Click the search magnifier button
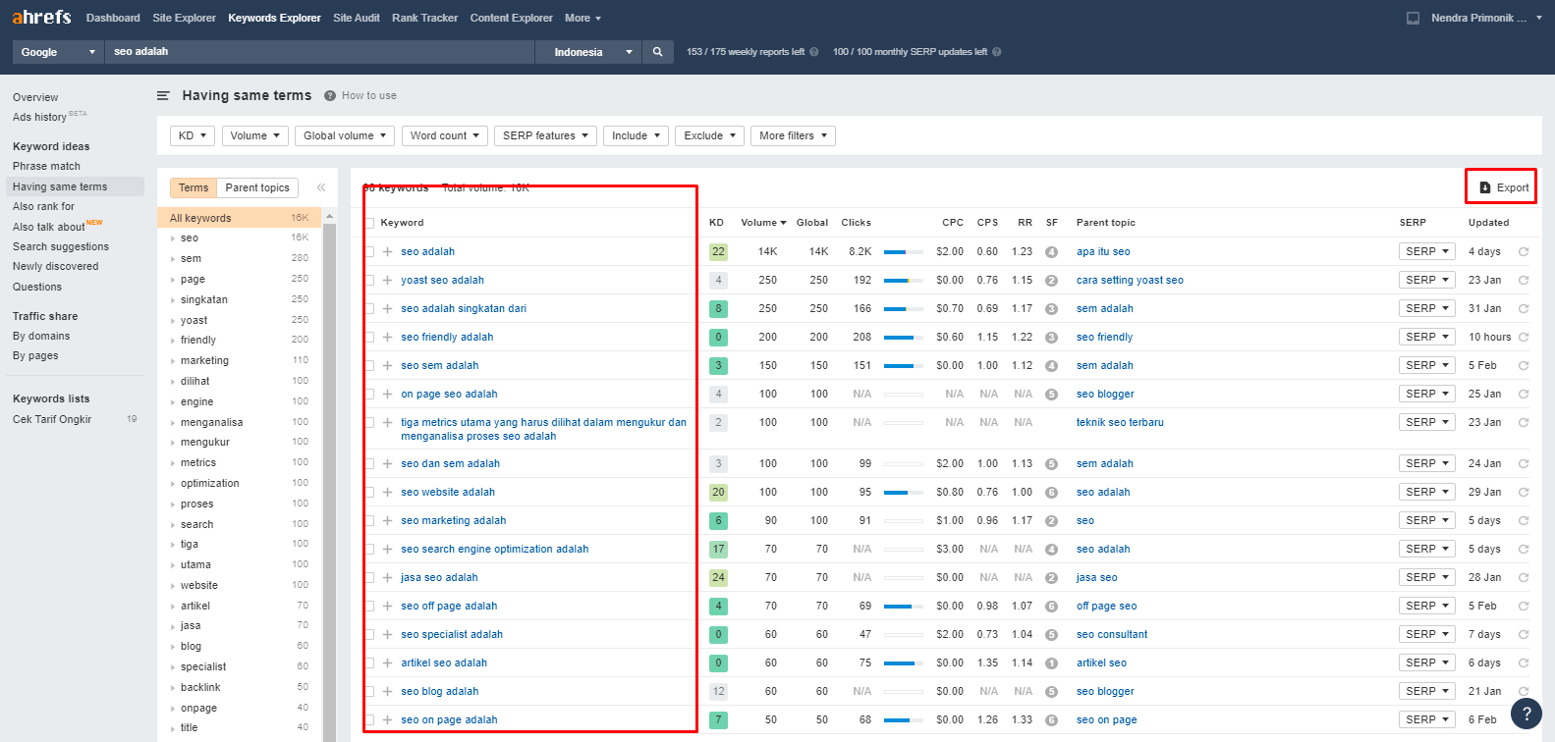Screen dimensions: 1555x742 point(658,52)
